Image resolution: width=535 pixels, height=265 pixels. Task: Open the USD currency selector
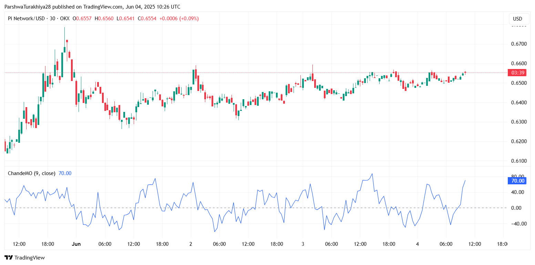(x=517, y=19)
